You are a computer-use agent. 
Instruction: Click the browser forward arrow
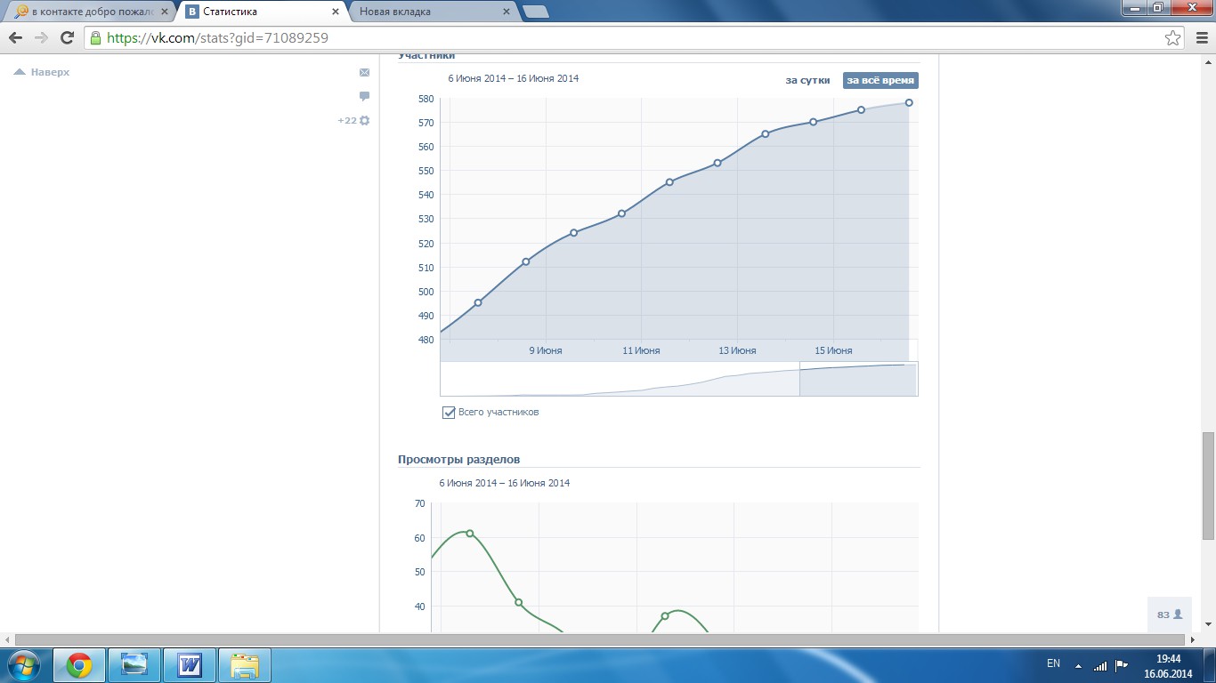click(41, 38)
